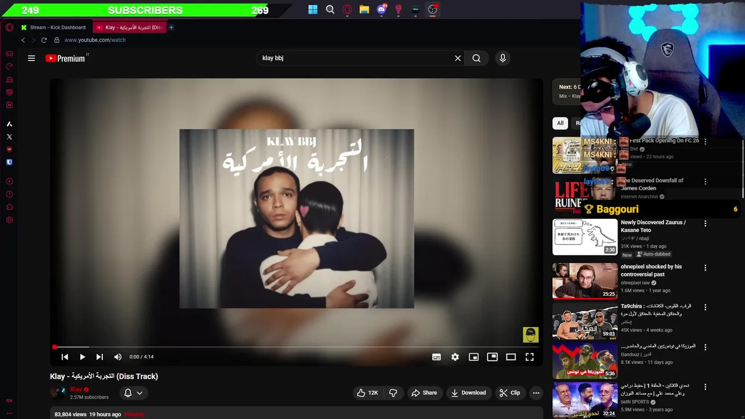Open options menu for Kasane Teto video

pyautogui.click(x=705, y=223)
